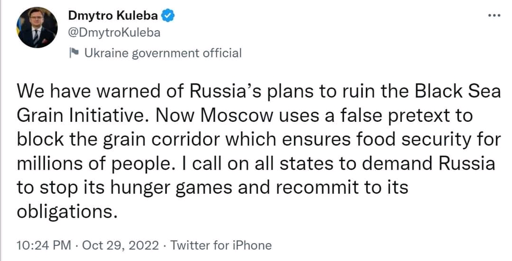Open the Dmytro Kuleba display name
The height and width of the screenshot is (261, 512).
click(113, 16)
